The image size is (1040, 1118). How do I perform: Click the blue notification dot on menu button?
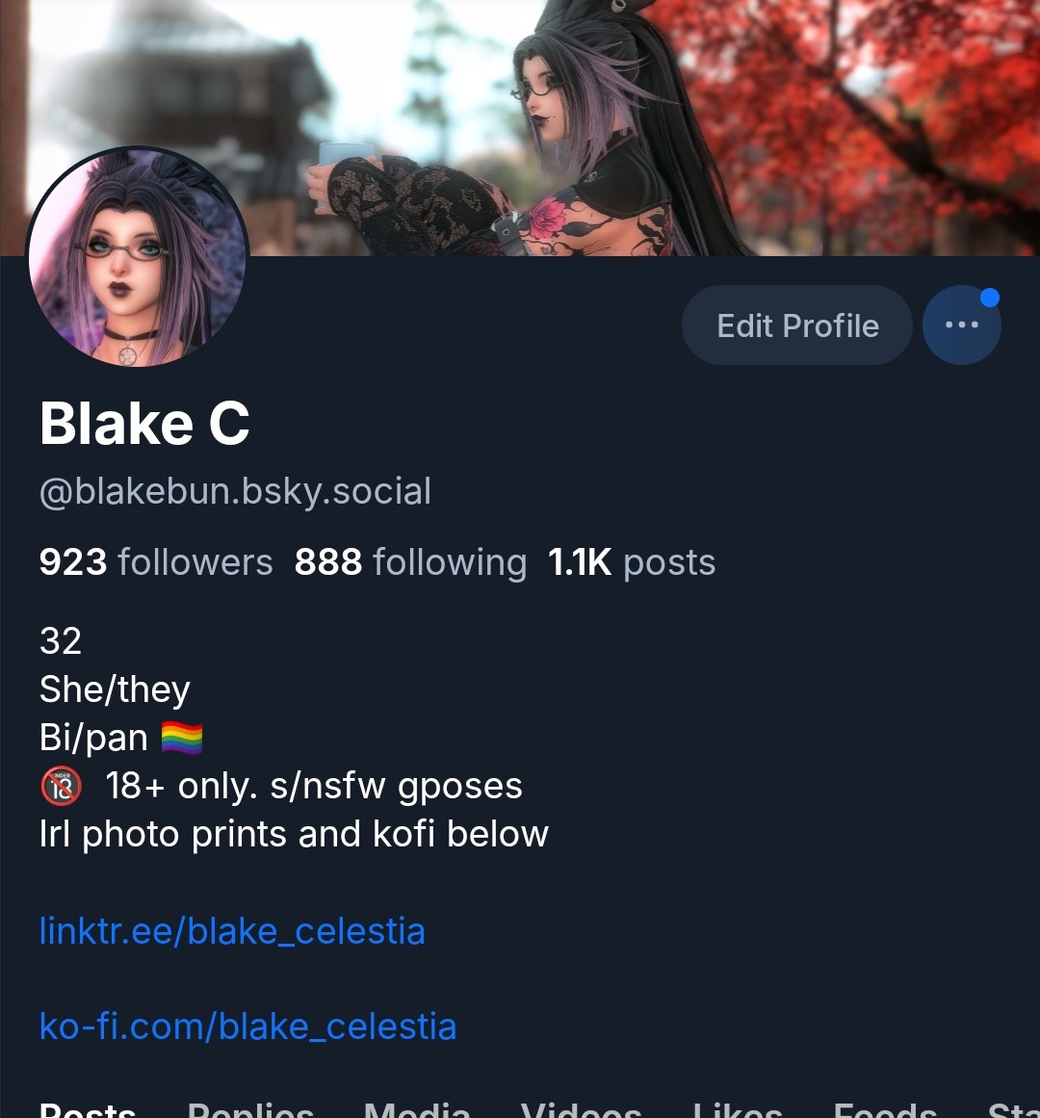coord(989,298)
